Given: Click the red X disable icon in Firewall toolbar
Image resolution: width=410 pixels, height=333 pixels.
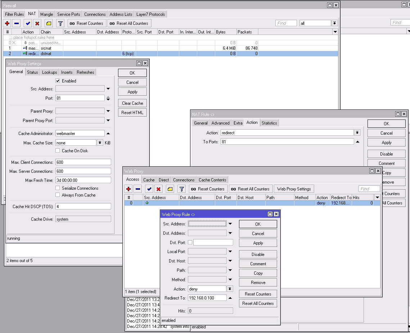Looking at the screenshot, I should [37, 23].
